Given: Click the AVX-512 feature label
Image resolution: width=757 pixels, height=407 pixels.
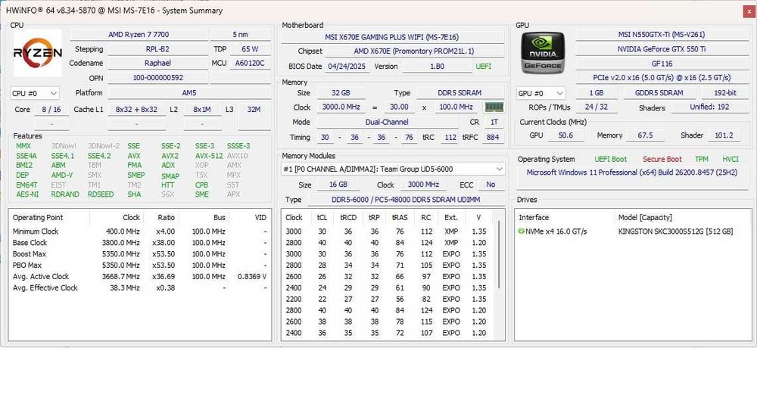Looking at the screenshot, I should [209, 156].
